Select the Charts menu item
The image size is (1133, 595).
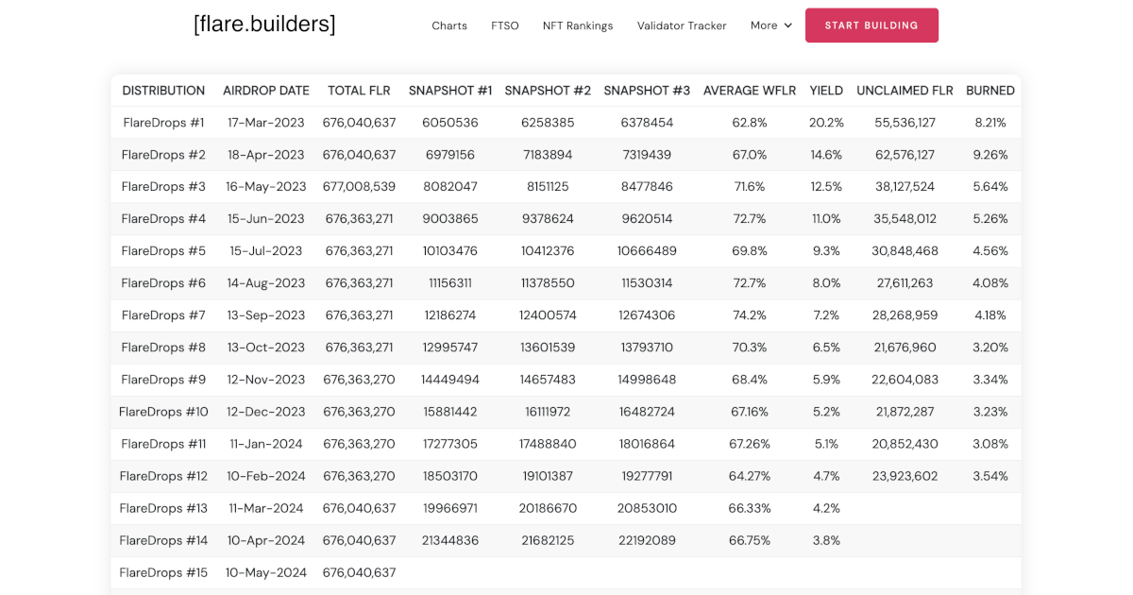pos(449,25)
